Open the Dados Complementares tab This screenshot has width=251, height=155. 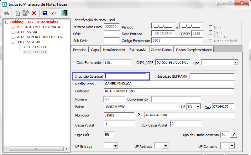pos(194,49)
